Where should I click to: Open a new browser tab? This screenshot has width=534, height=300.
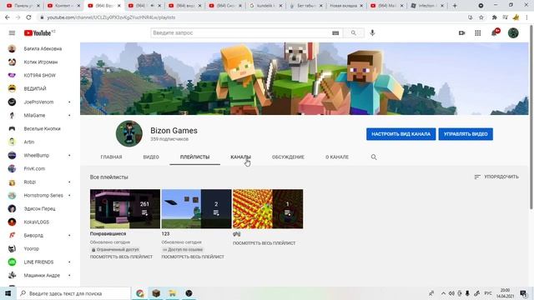(x=455, y=6)
